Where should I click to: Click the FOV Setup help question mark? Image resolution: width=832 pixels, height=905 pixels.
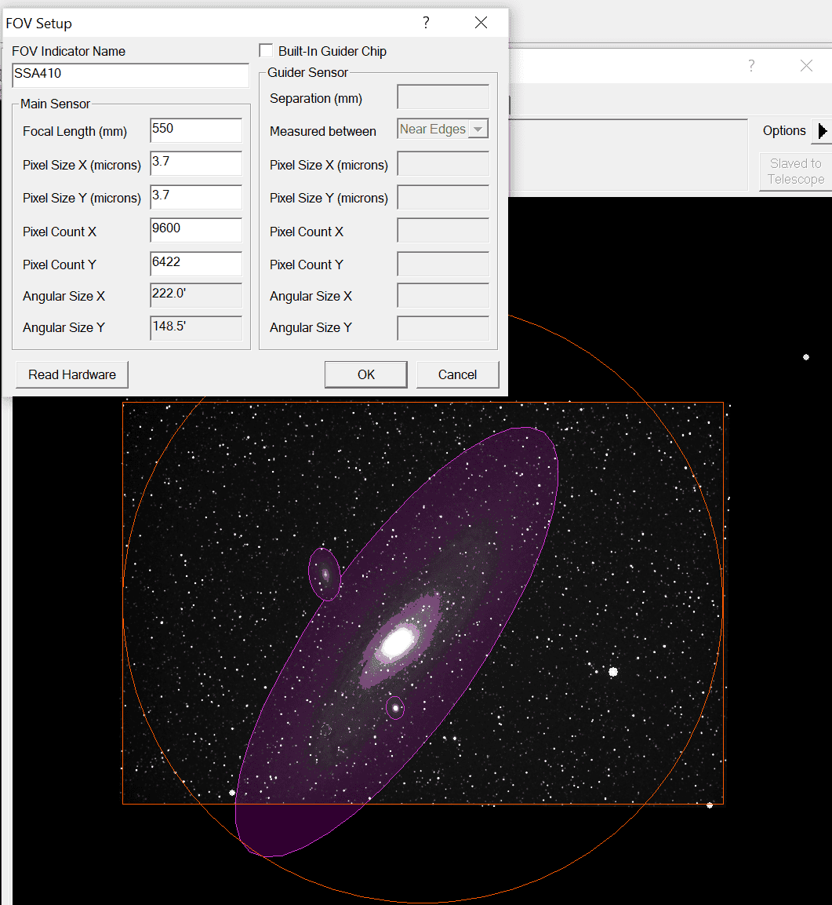426,23
